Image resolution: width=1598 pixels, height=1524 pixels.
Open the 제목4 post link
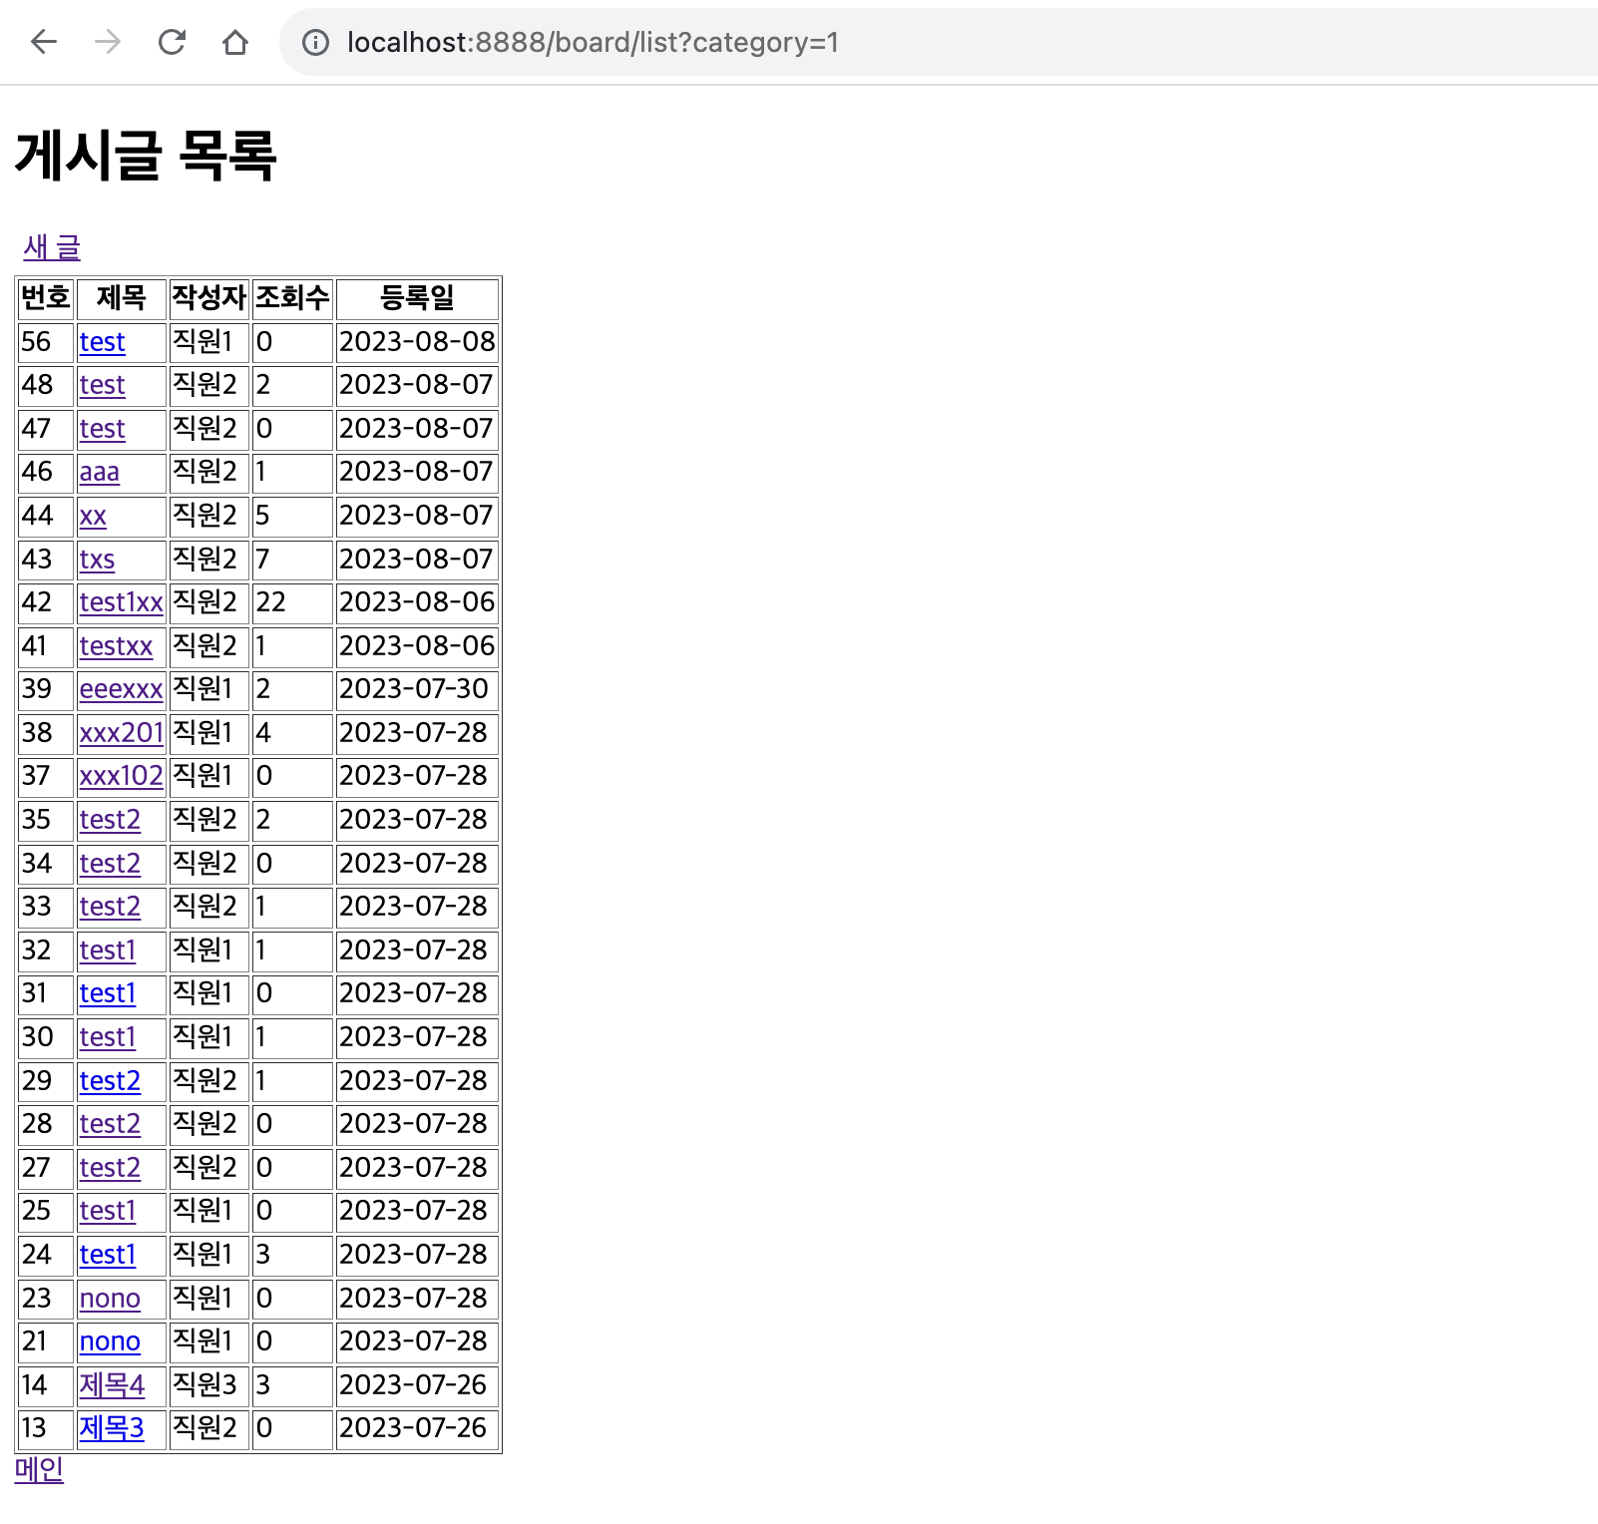(112, 1385)
